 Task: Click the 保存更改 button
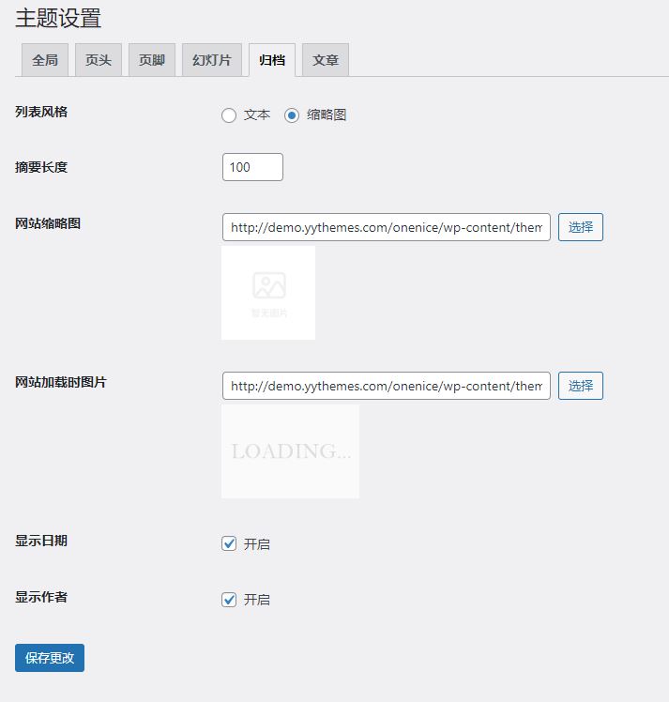pos(50,658)
